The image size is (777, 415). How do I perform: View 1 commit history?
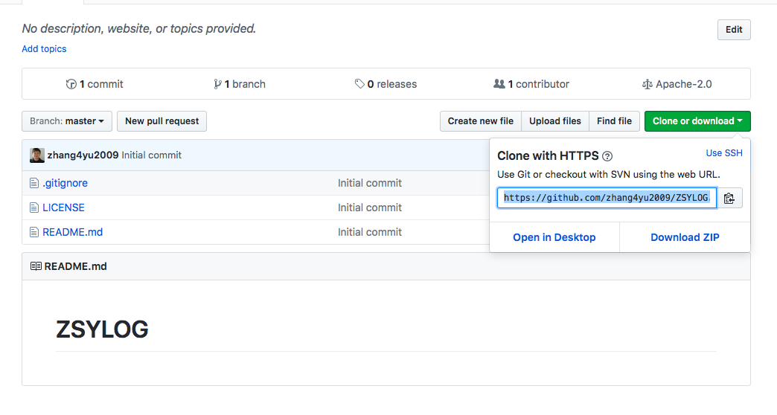click(95, 84)
